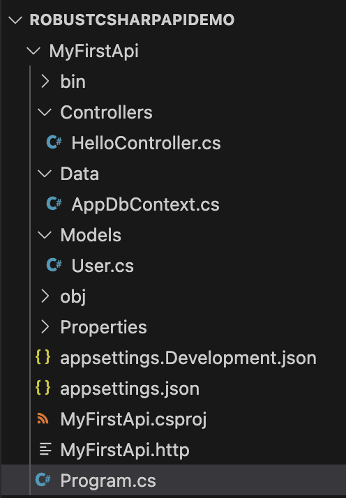Image resolution: width=346 pixels, height=498 pixels.
Task: Click the C# icon next to User.cs
Action: pyautogui.click(x=54, y=265)
